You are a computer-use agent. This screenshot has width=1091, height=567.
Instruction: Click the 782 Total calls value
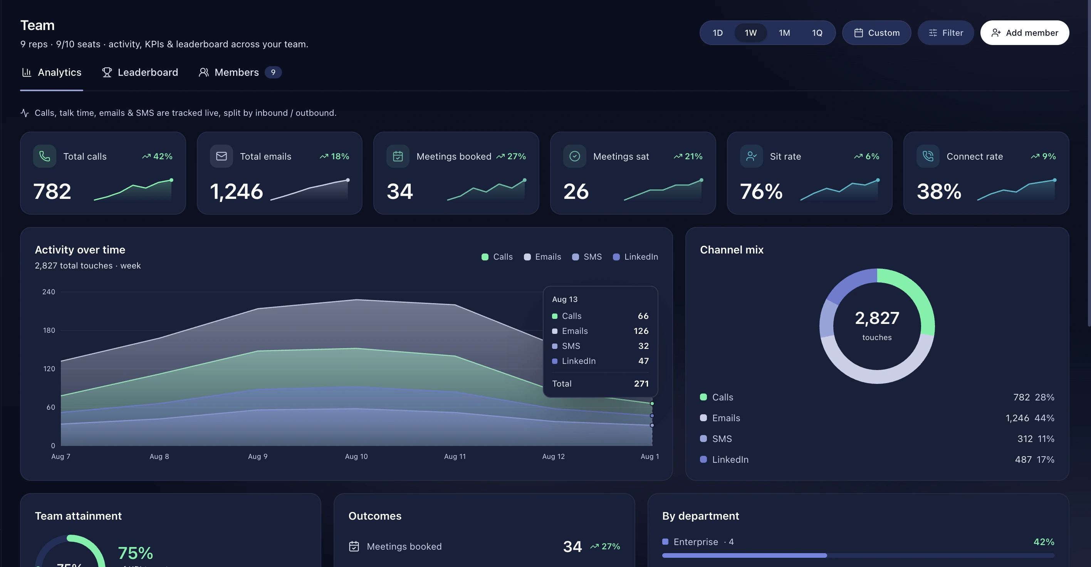52,191
